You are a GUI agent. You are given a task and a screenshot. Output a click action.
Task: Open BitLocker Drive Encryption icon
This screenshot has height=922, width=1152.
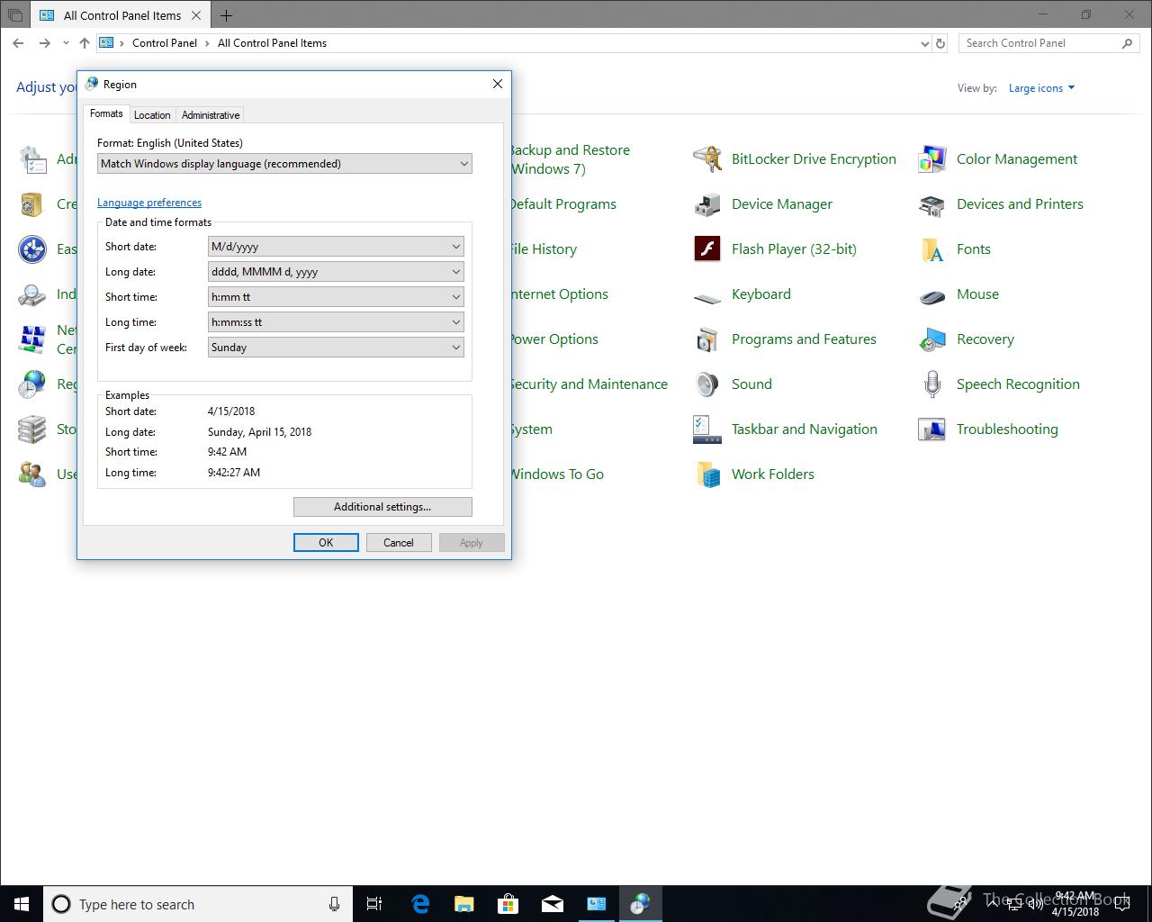coord(707,159)
